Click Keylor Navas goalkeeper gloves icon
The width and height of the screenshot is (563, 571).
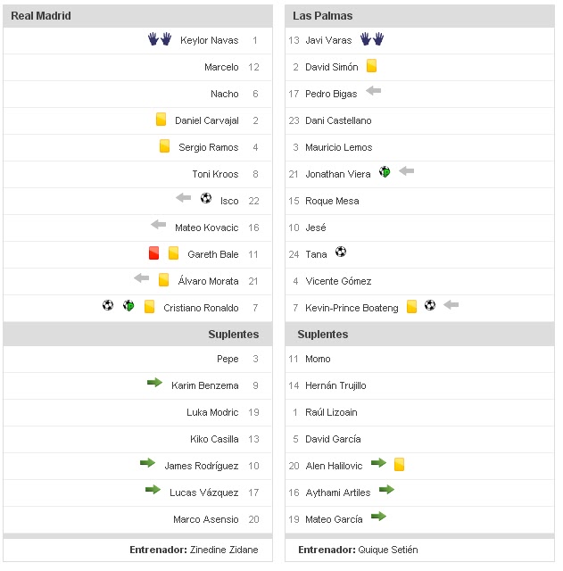[x=159, y=40]
